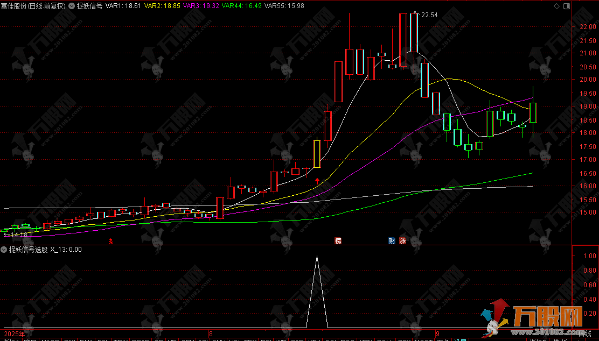599x341 pixels.
Task: Click the 0.60 sub-chart axis label
Action: (590, 285)
